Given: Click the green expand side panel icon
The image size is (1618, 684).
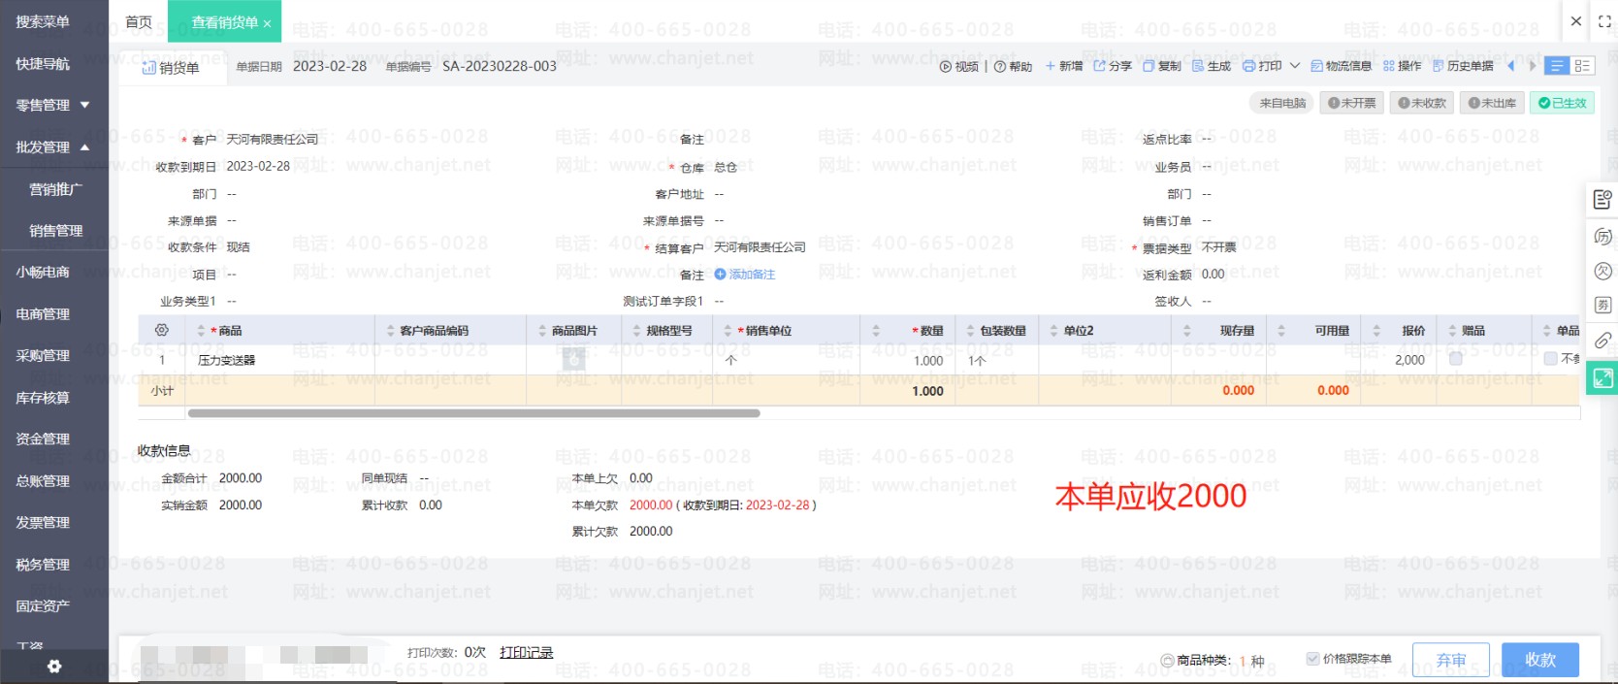Looking at the screenshot, I should click(1602, 378).
